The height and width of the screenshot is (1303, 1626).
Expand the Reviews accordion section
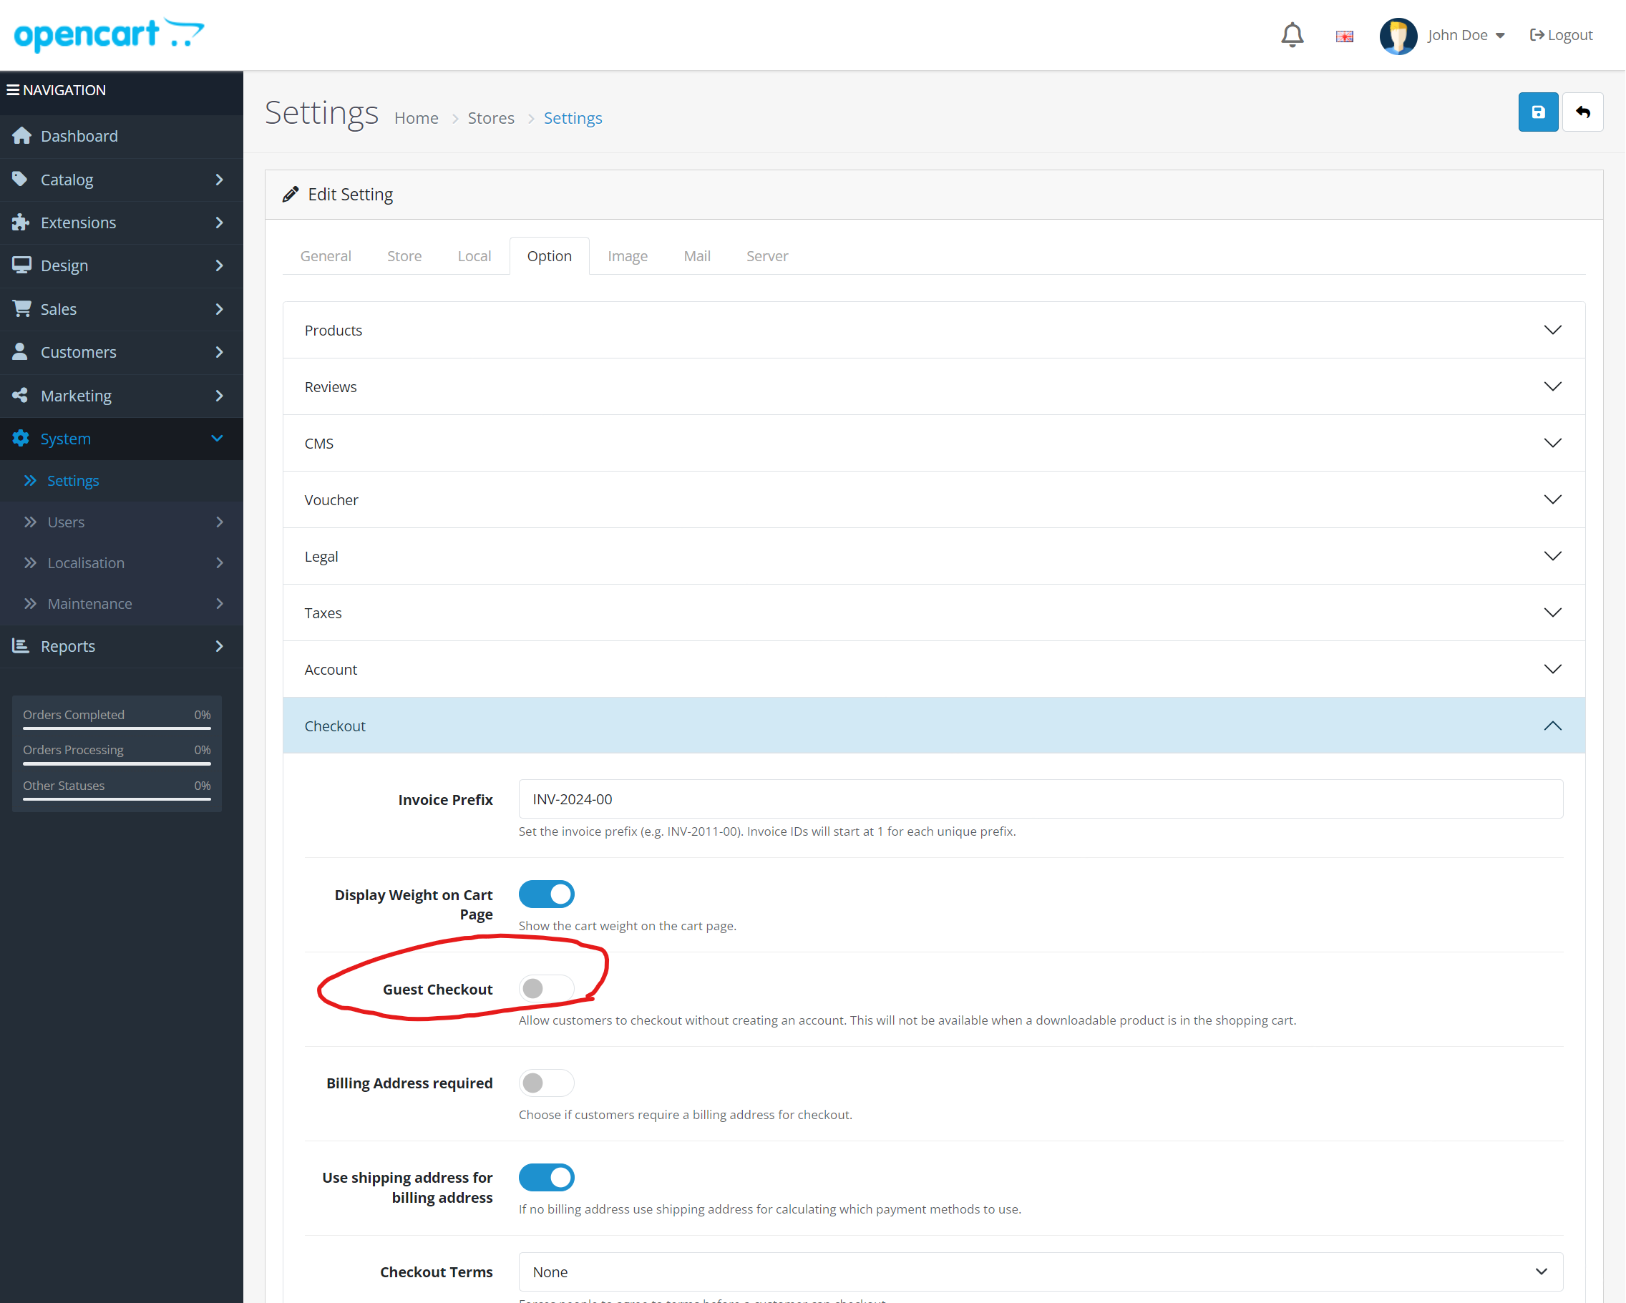tap(934, 387)
